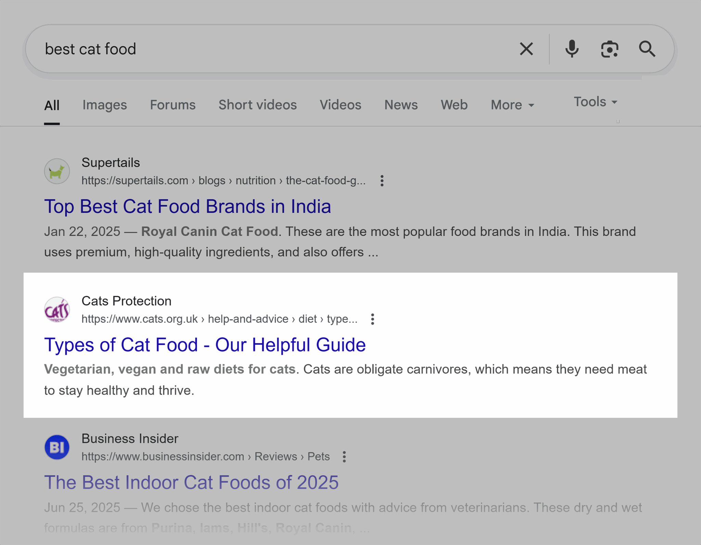Click the Supertails favicon
This screenshot has height=545, width=701.
coord(57,171)
